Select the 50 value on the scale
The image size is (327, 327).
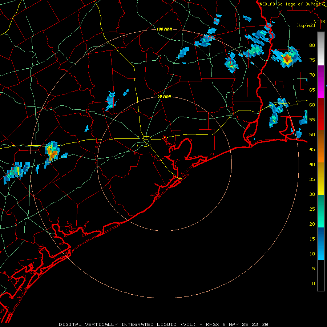tap(312, 135)
